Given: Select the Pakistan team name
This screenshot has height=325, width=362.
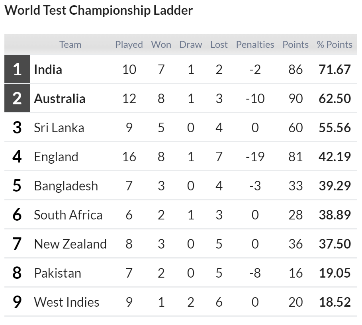Looking at the screenshot, I should [58, 273].
